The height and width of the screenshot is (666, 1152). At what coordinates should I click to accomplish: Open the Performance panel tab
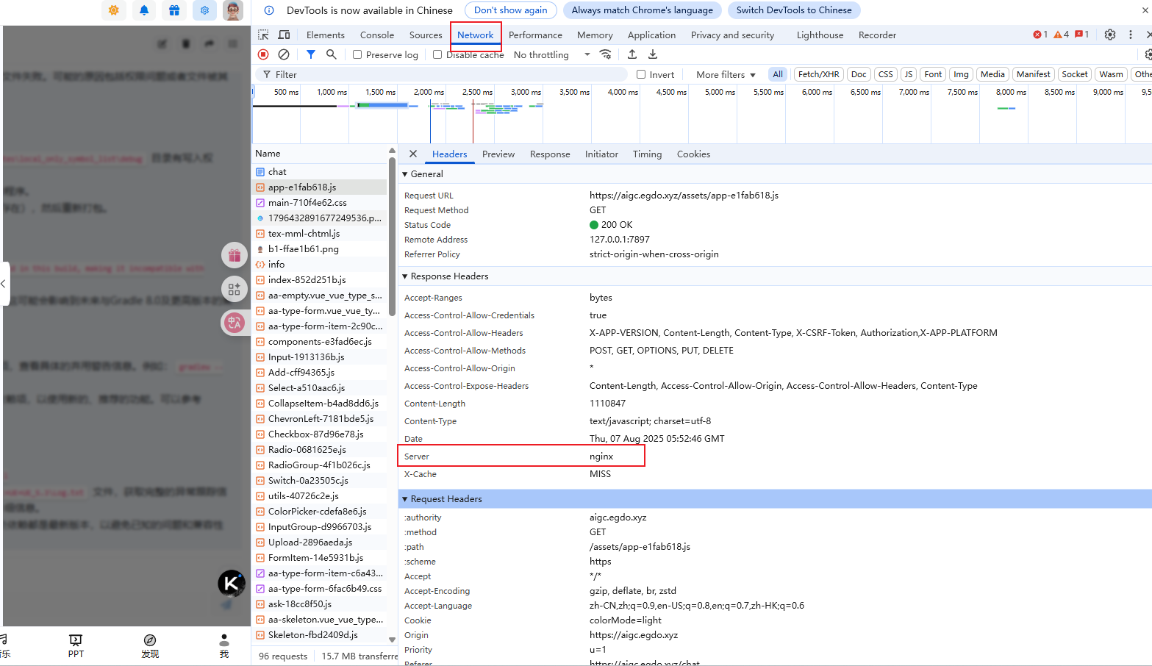(x=535, y=35)
